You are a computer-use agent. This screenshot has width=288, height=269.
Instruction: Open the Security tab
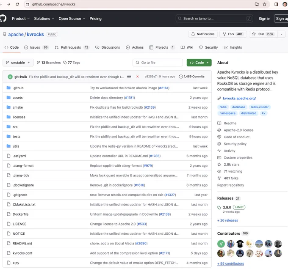(208, 47)
